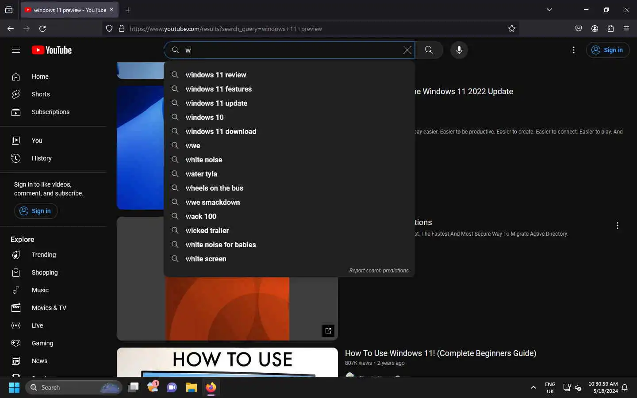This screenshot has height=398, width=637.
Task: Select suggestion windows 11 update
Action: 289,103
